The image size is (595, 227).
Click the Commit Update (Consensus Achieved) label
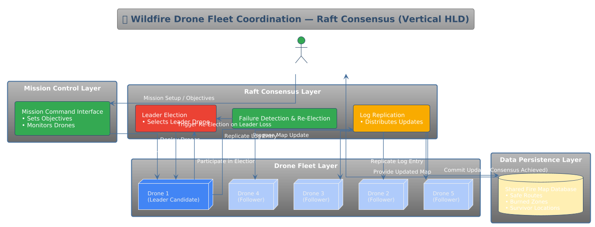(x=496, y=170)
